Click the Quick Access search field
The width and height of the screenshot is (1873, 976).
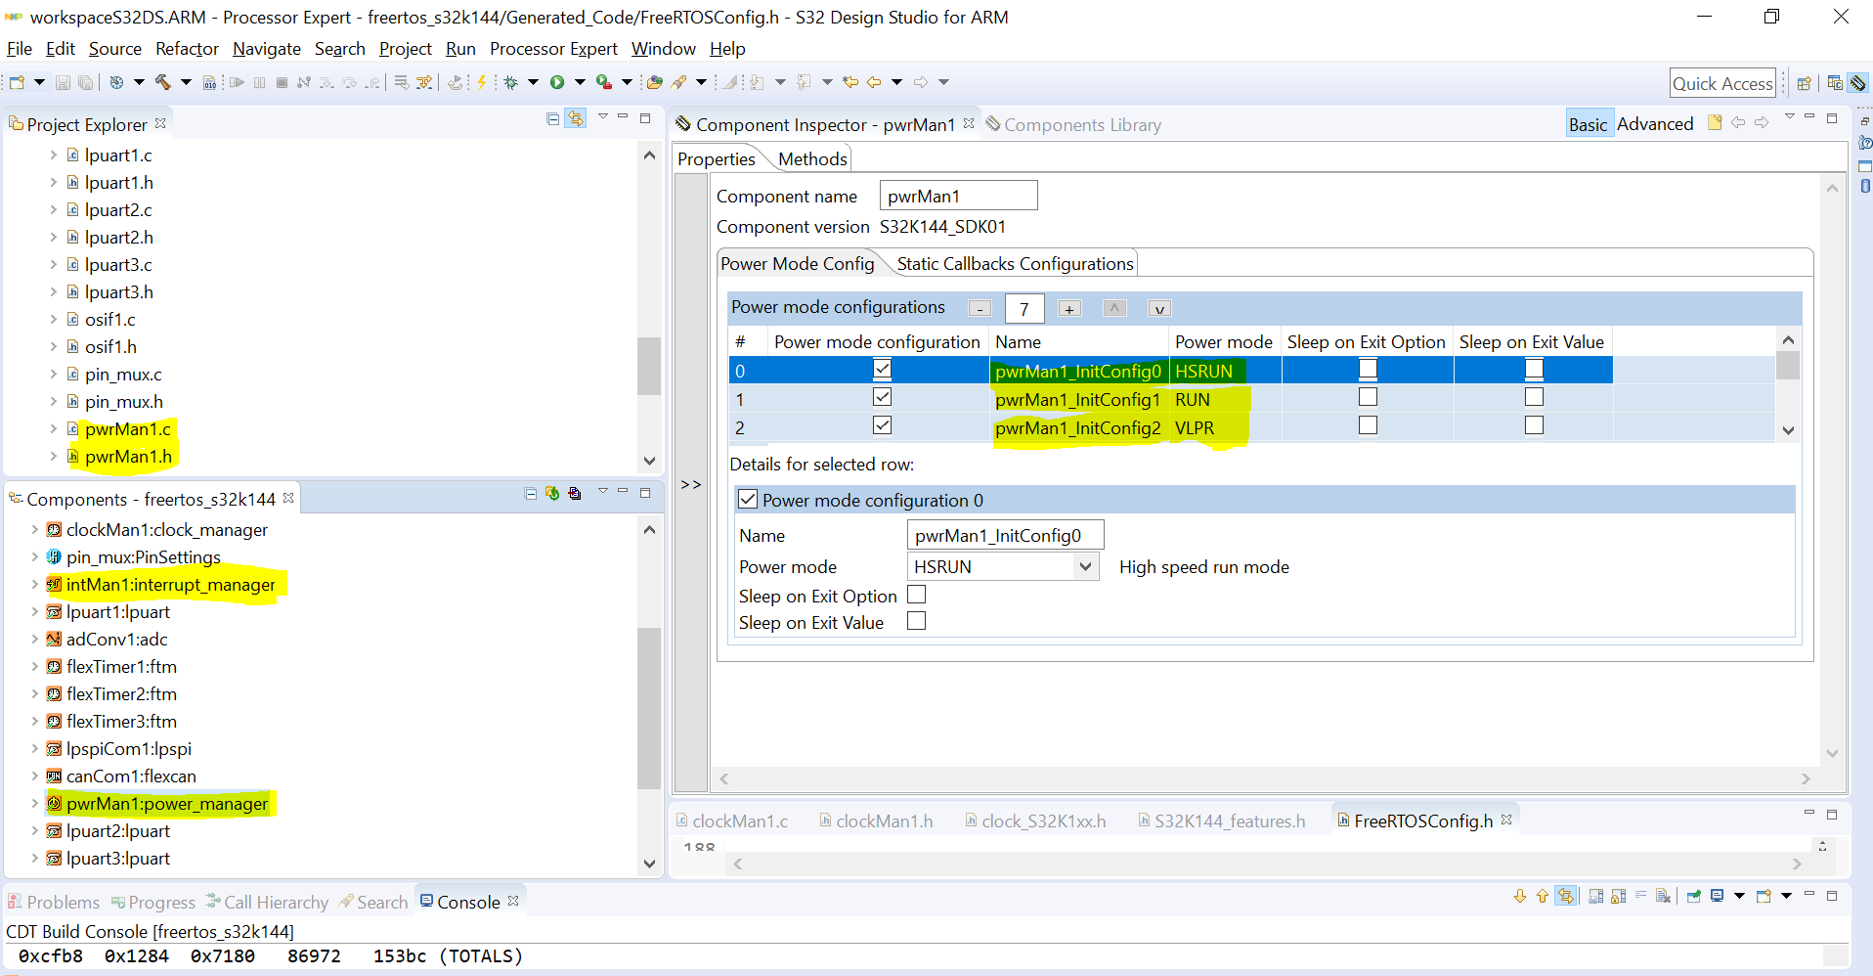pyautogui.click(x=1722, y=83)
